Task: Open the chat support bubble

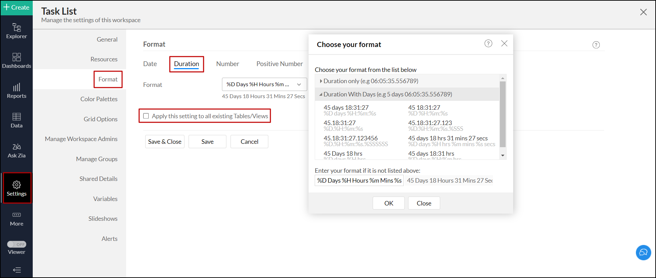Action: (x=643, y=252)
